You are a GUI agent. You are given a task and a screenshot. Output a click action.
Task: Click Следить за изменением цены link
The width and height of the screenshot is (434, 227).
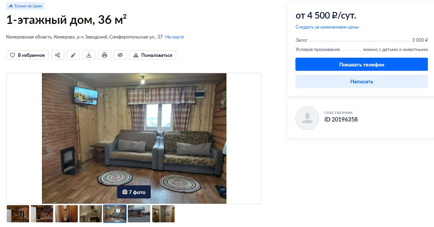pyautogui.click(x=327, y=27)
